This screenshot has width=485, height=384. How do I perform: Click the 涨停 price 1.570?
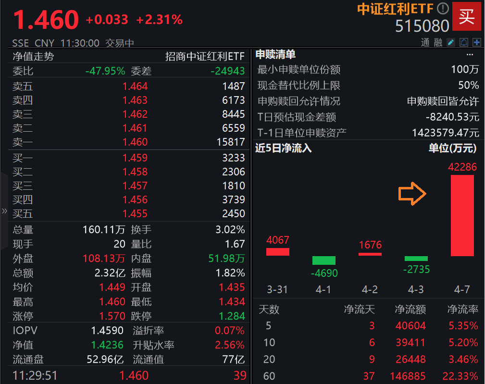click(x=112, y=316)
